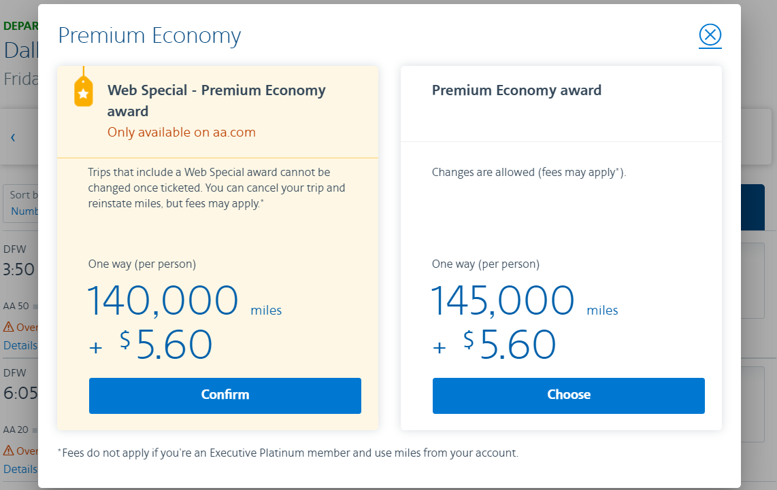
Task: Click the Premium Economy award card heading
Action: coord(516,90)
